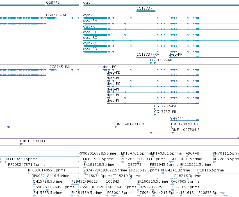
Task: Select the dysc-RJ transcript label
Action: [x=90, y=32]
